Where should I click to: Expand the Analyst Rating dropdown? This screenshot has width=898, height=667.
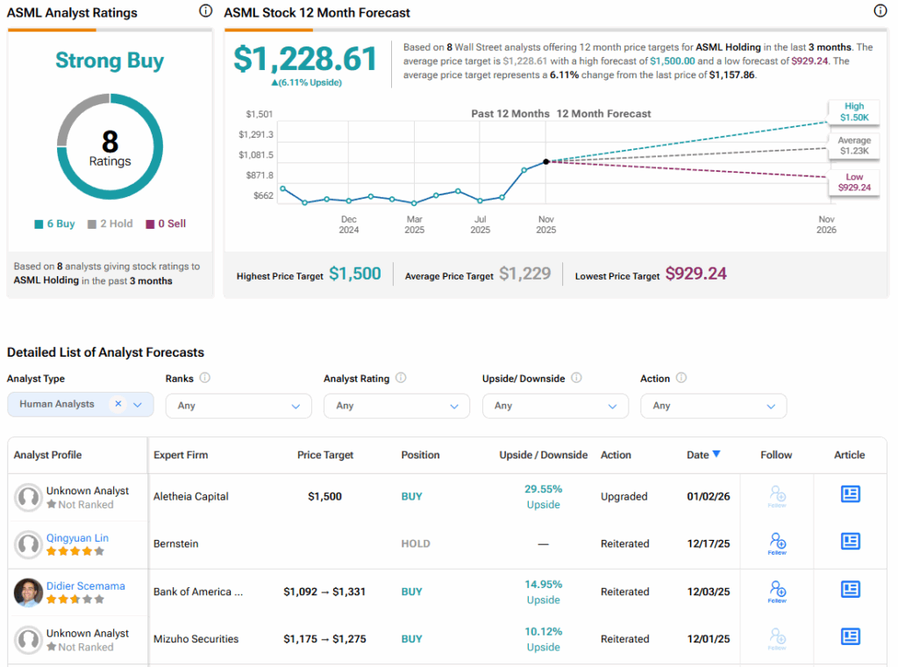(x=396, y=406)
